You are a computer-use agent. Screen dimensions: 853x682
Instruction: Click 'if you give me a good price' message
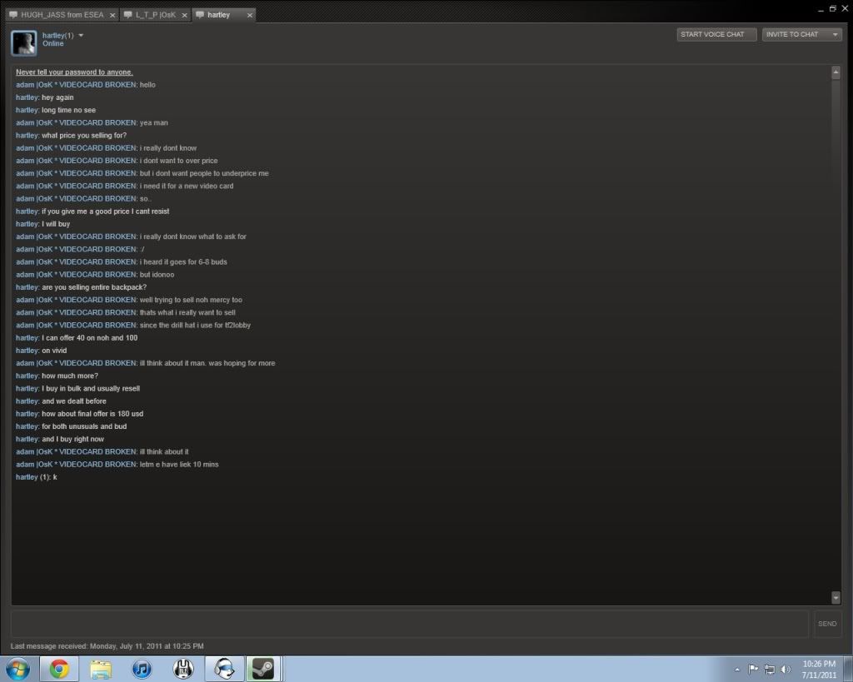106,212
